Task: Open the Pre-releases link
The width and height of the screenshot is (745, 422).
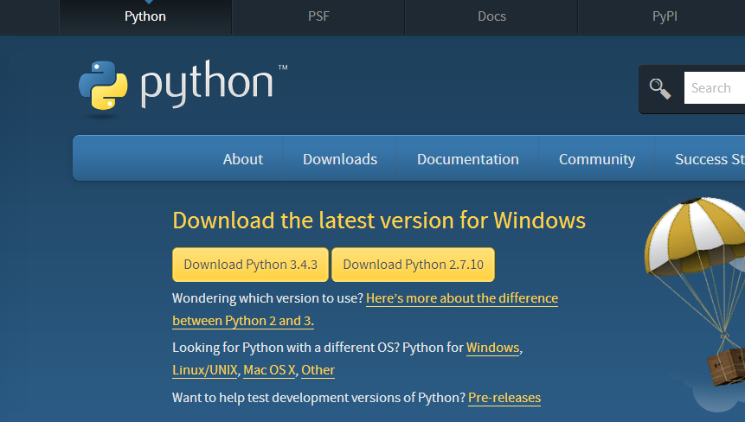Action: (504, 397)
